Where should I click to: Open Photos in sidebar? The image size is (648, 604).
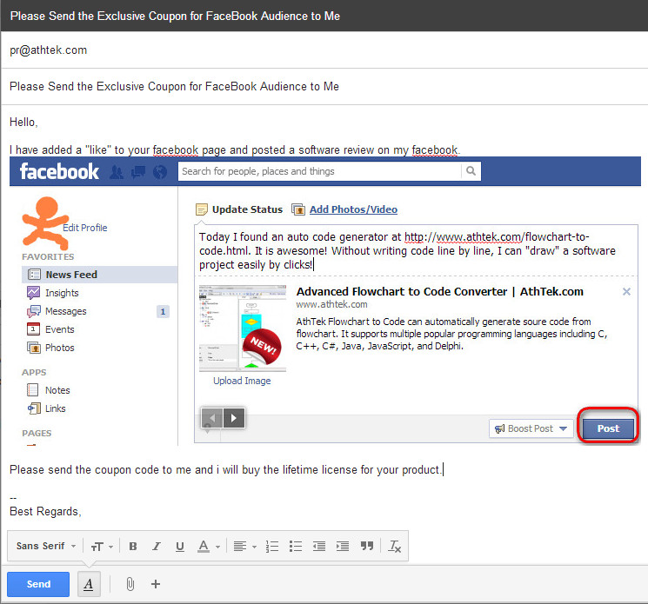(59, 348)
